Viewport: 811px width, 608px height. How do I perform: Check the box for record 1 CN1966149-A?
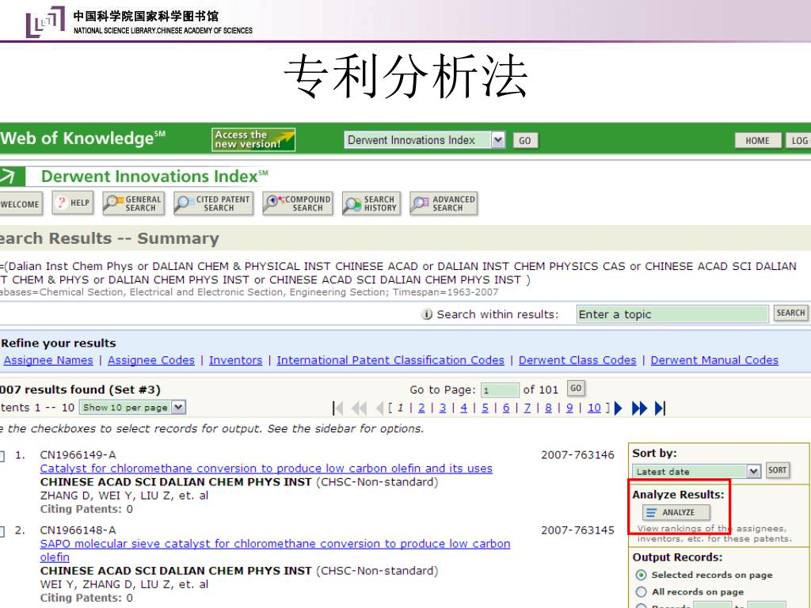(x=2, y=456)
